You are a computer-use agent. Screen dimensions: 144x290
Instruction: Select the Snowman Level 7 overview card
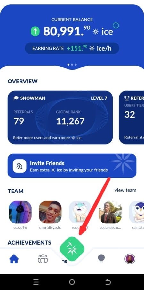point(60,117)
